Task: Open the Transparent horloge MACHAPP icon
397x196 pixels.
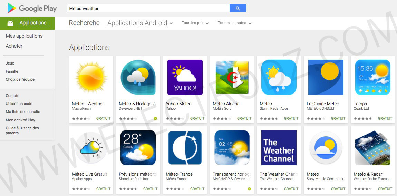Action: [x=232, y=148]
